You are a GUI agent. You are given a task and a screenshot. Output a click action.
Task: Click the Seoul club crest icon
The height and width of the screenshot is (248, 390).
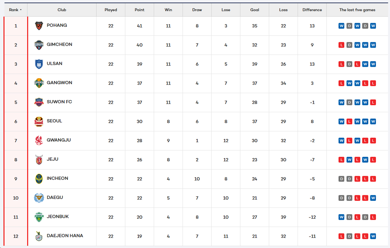point(39,122)
